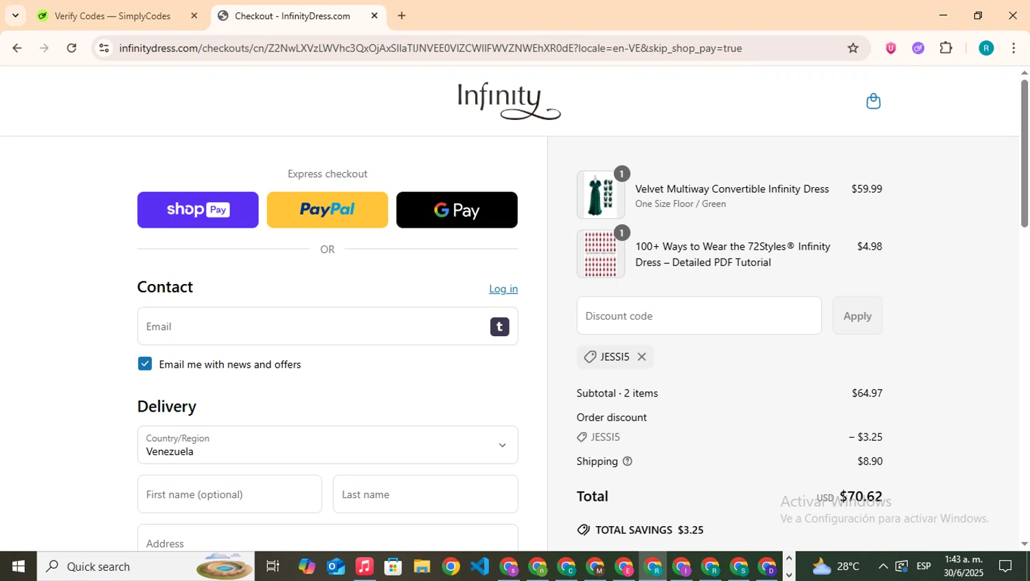Open Task View on the taskbar

click(273, 567)
